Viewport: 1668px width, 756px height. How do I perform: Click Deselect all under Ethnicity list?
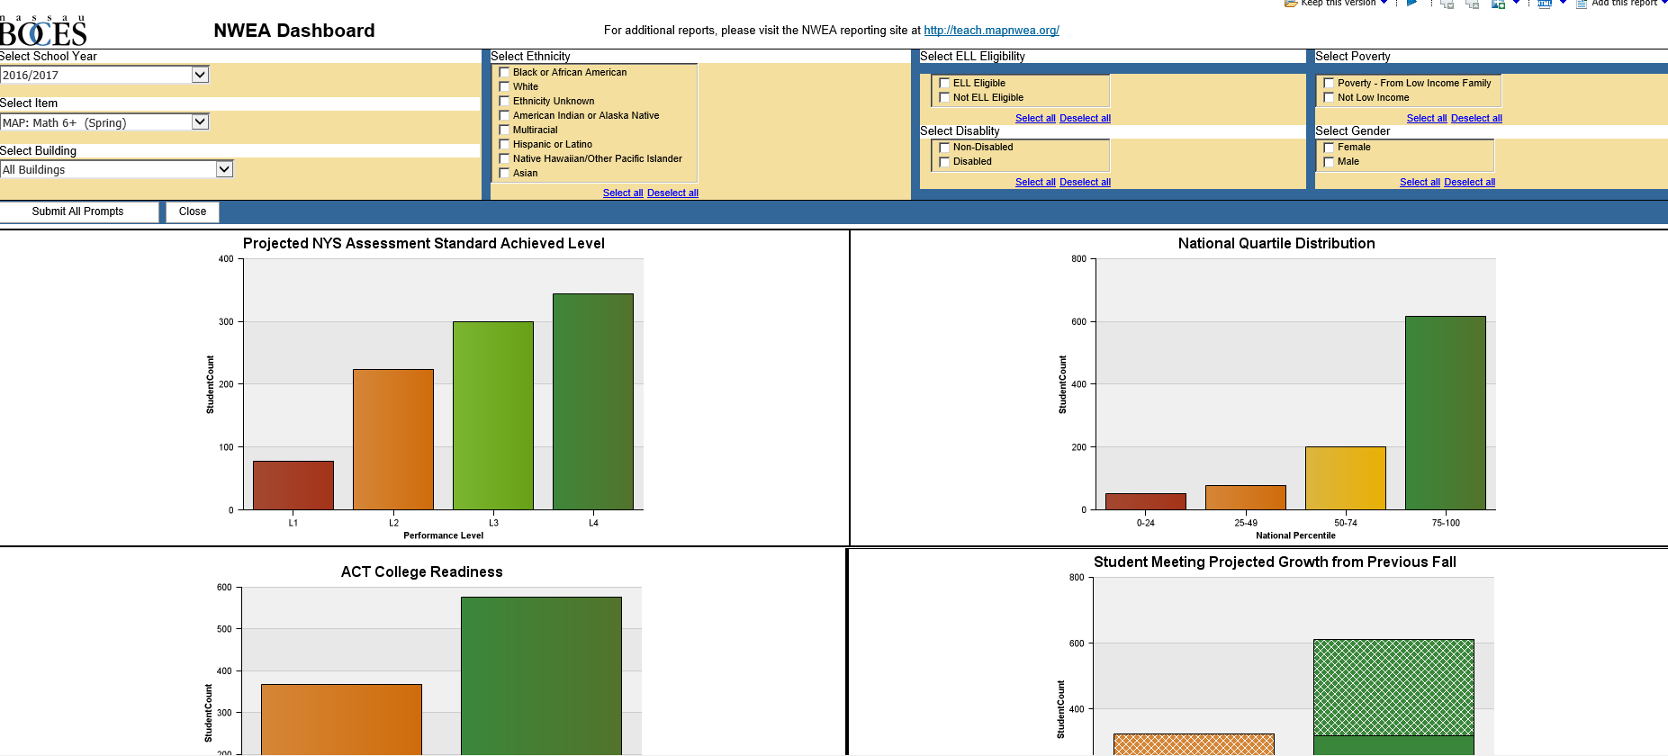672,193
